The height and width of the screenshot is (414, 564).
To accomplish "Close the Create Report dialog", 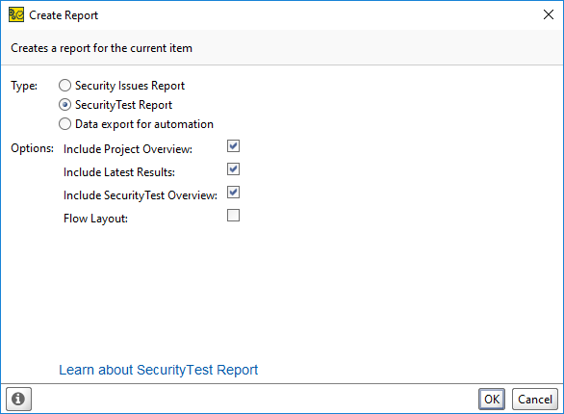I will click(549, 14).
